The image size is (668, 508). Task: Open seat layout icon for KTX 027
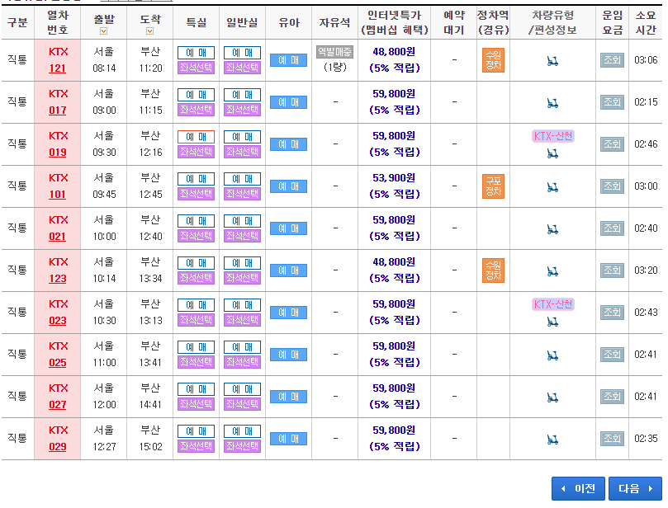click(552, 397)
